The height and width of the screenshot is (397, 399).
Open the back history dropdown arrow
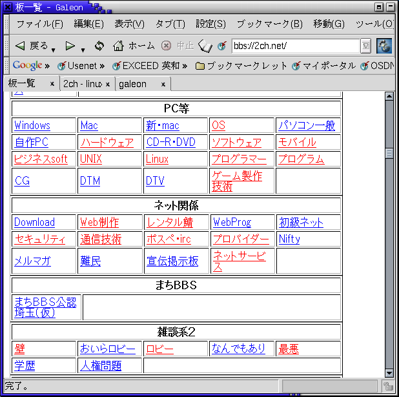[x=53, y=50]
